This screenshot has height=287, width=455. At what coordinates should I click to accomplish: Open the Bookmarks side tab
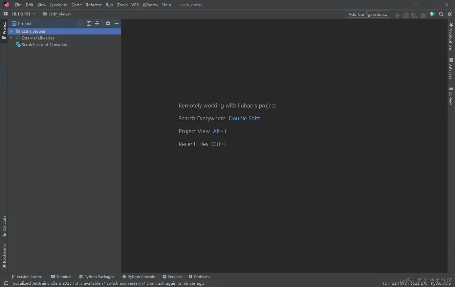(4, 256)
